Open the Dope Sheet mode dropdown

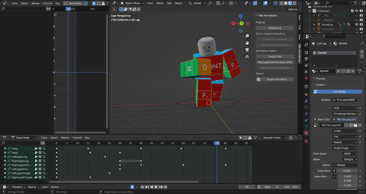pyautogui.click(x=24, y=138)
